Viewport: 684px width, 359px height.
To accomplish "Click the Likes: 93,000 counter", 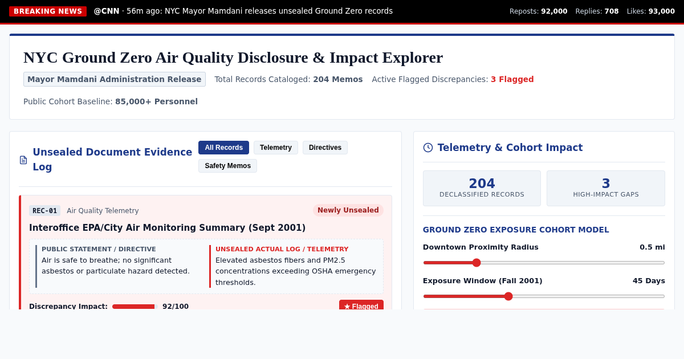I will pyautogui.click(x=651, y=11).
